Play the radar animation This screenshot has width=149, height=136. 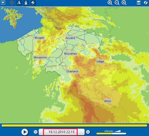click(25, 132)
